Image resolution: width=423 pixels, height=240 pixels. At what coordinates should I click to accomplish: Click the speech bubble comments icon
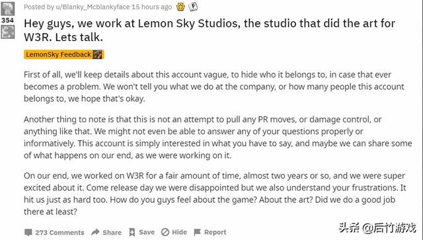point(28,233)
